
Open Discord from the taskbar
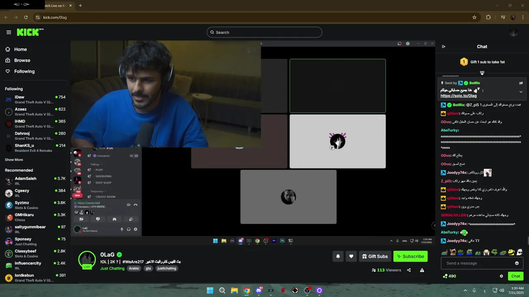click(x=259, y=290)
